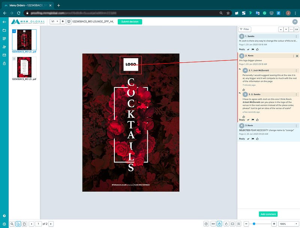Open the folder icon in left sidebar

[x=4, y=30]
